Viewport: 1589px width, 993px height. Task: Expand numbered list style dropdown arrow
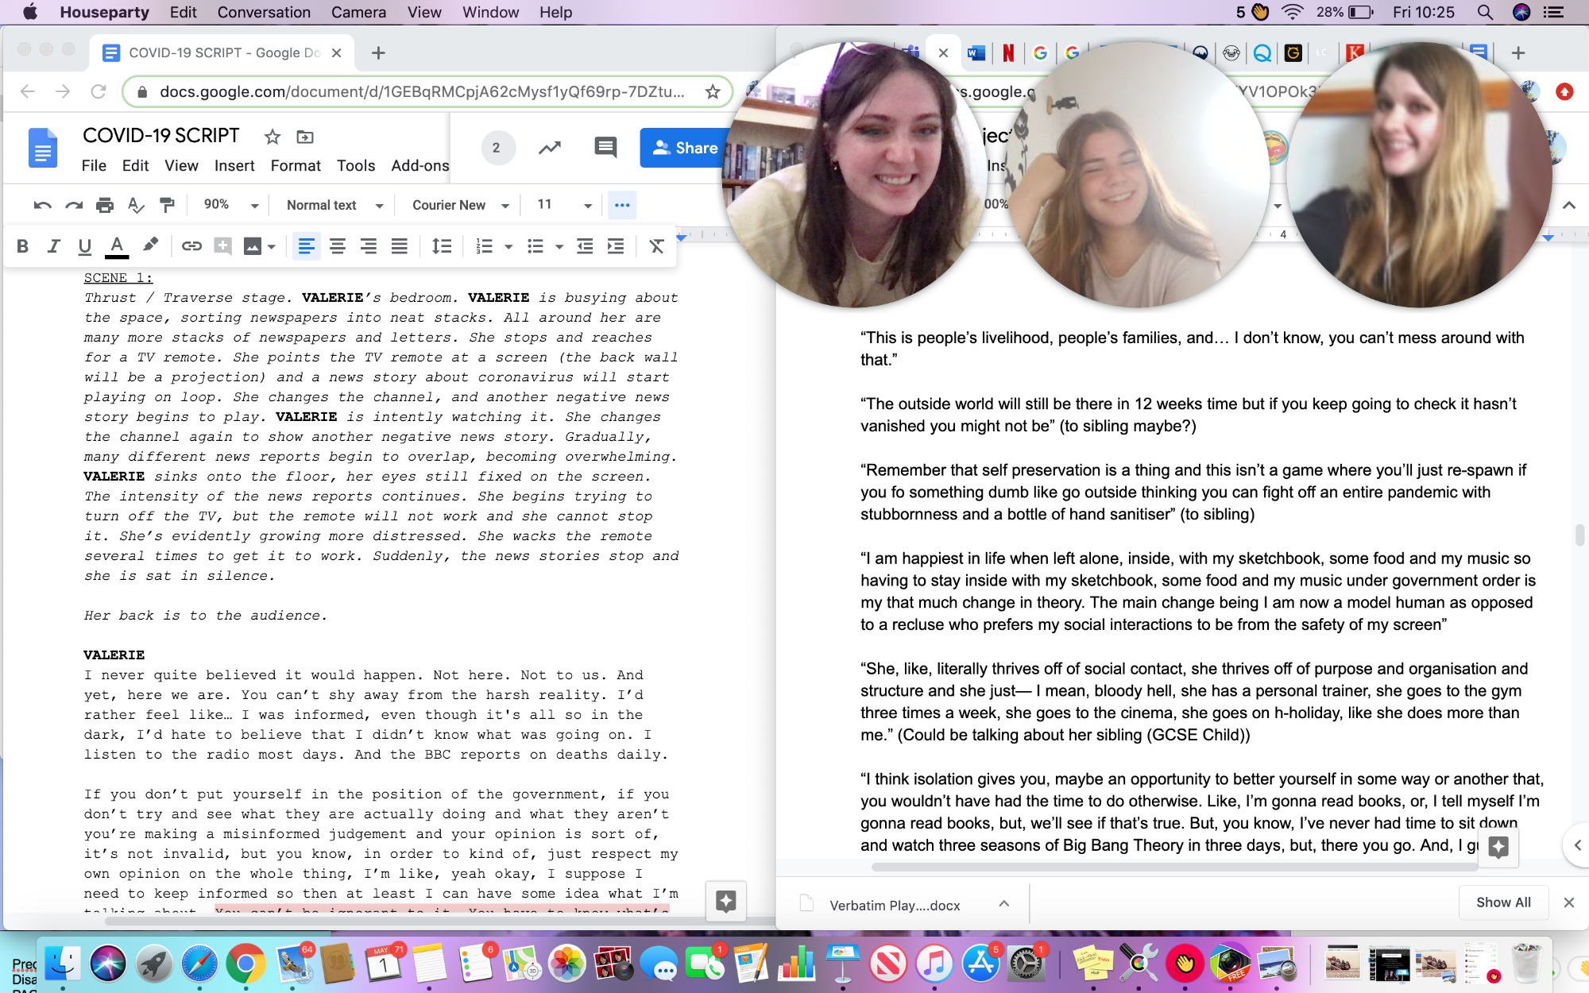508,247
